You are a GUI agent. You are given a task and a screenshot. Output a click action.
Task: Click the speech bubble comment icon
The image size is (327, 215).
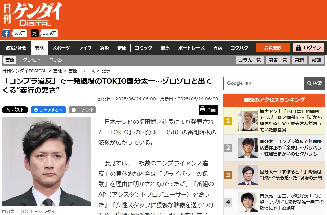pos(74,110)
